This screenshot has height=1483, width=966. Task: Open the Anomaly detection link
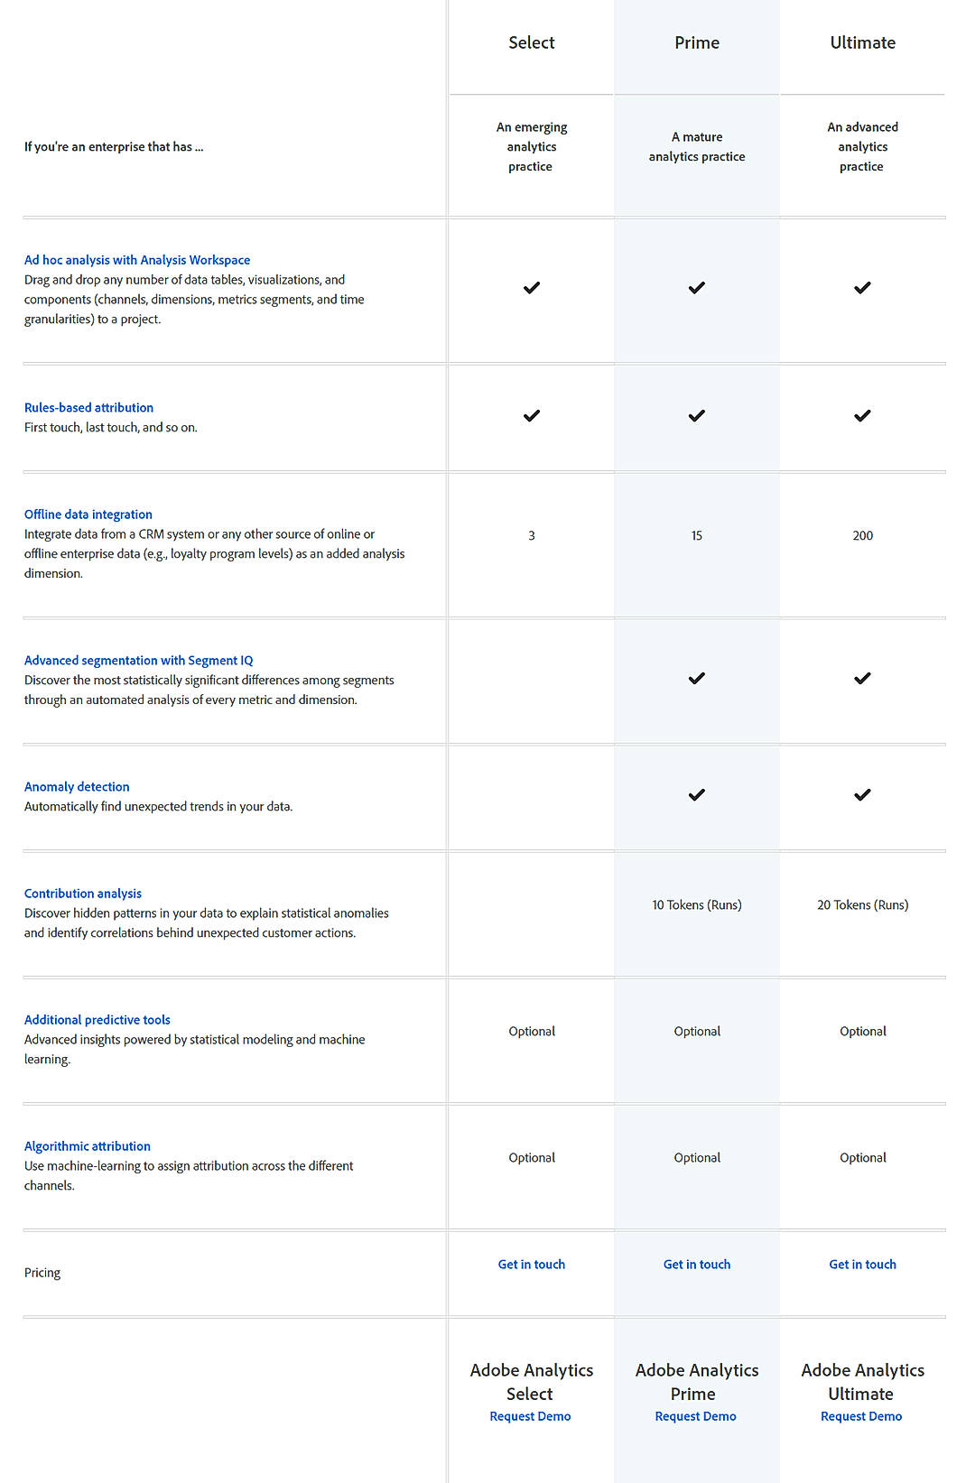[76, 786]
